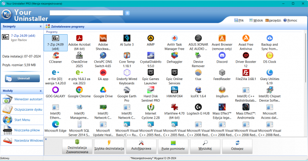Open the Start Menu module
The height and width of the screenshot is (161, 308).
[x=22, y=120]
